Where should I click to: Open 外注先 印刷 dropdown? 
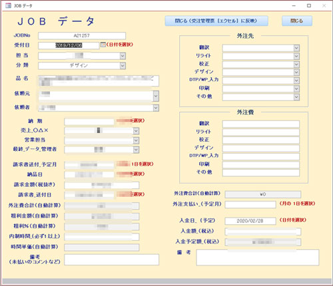tap(296, 88)
